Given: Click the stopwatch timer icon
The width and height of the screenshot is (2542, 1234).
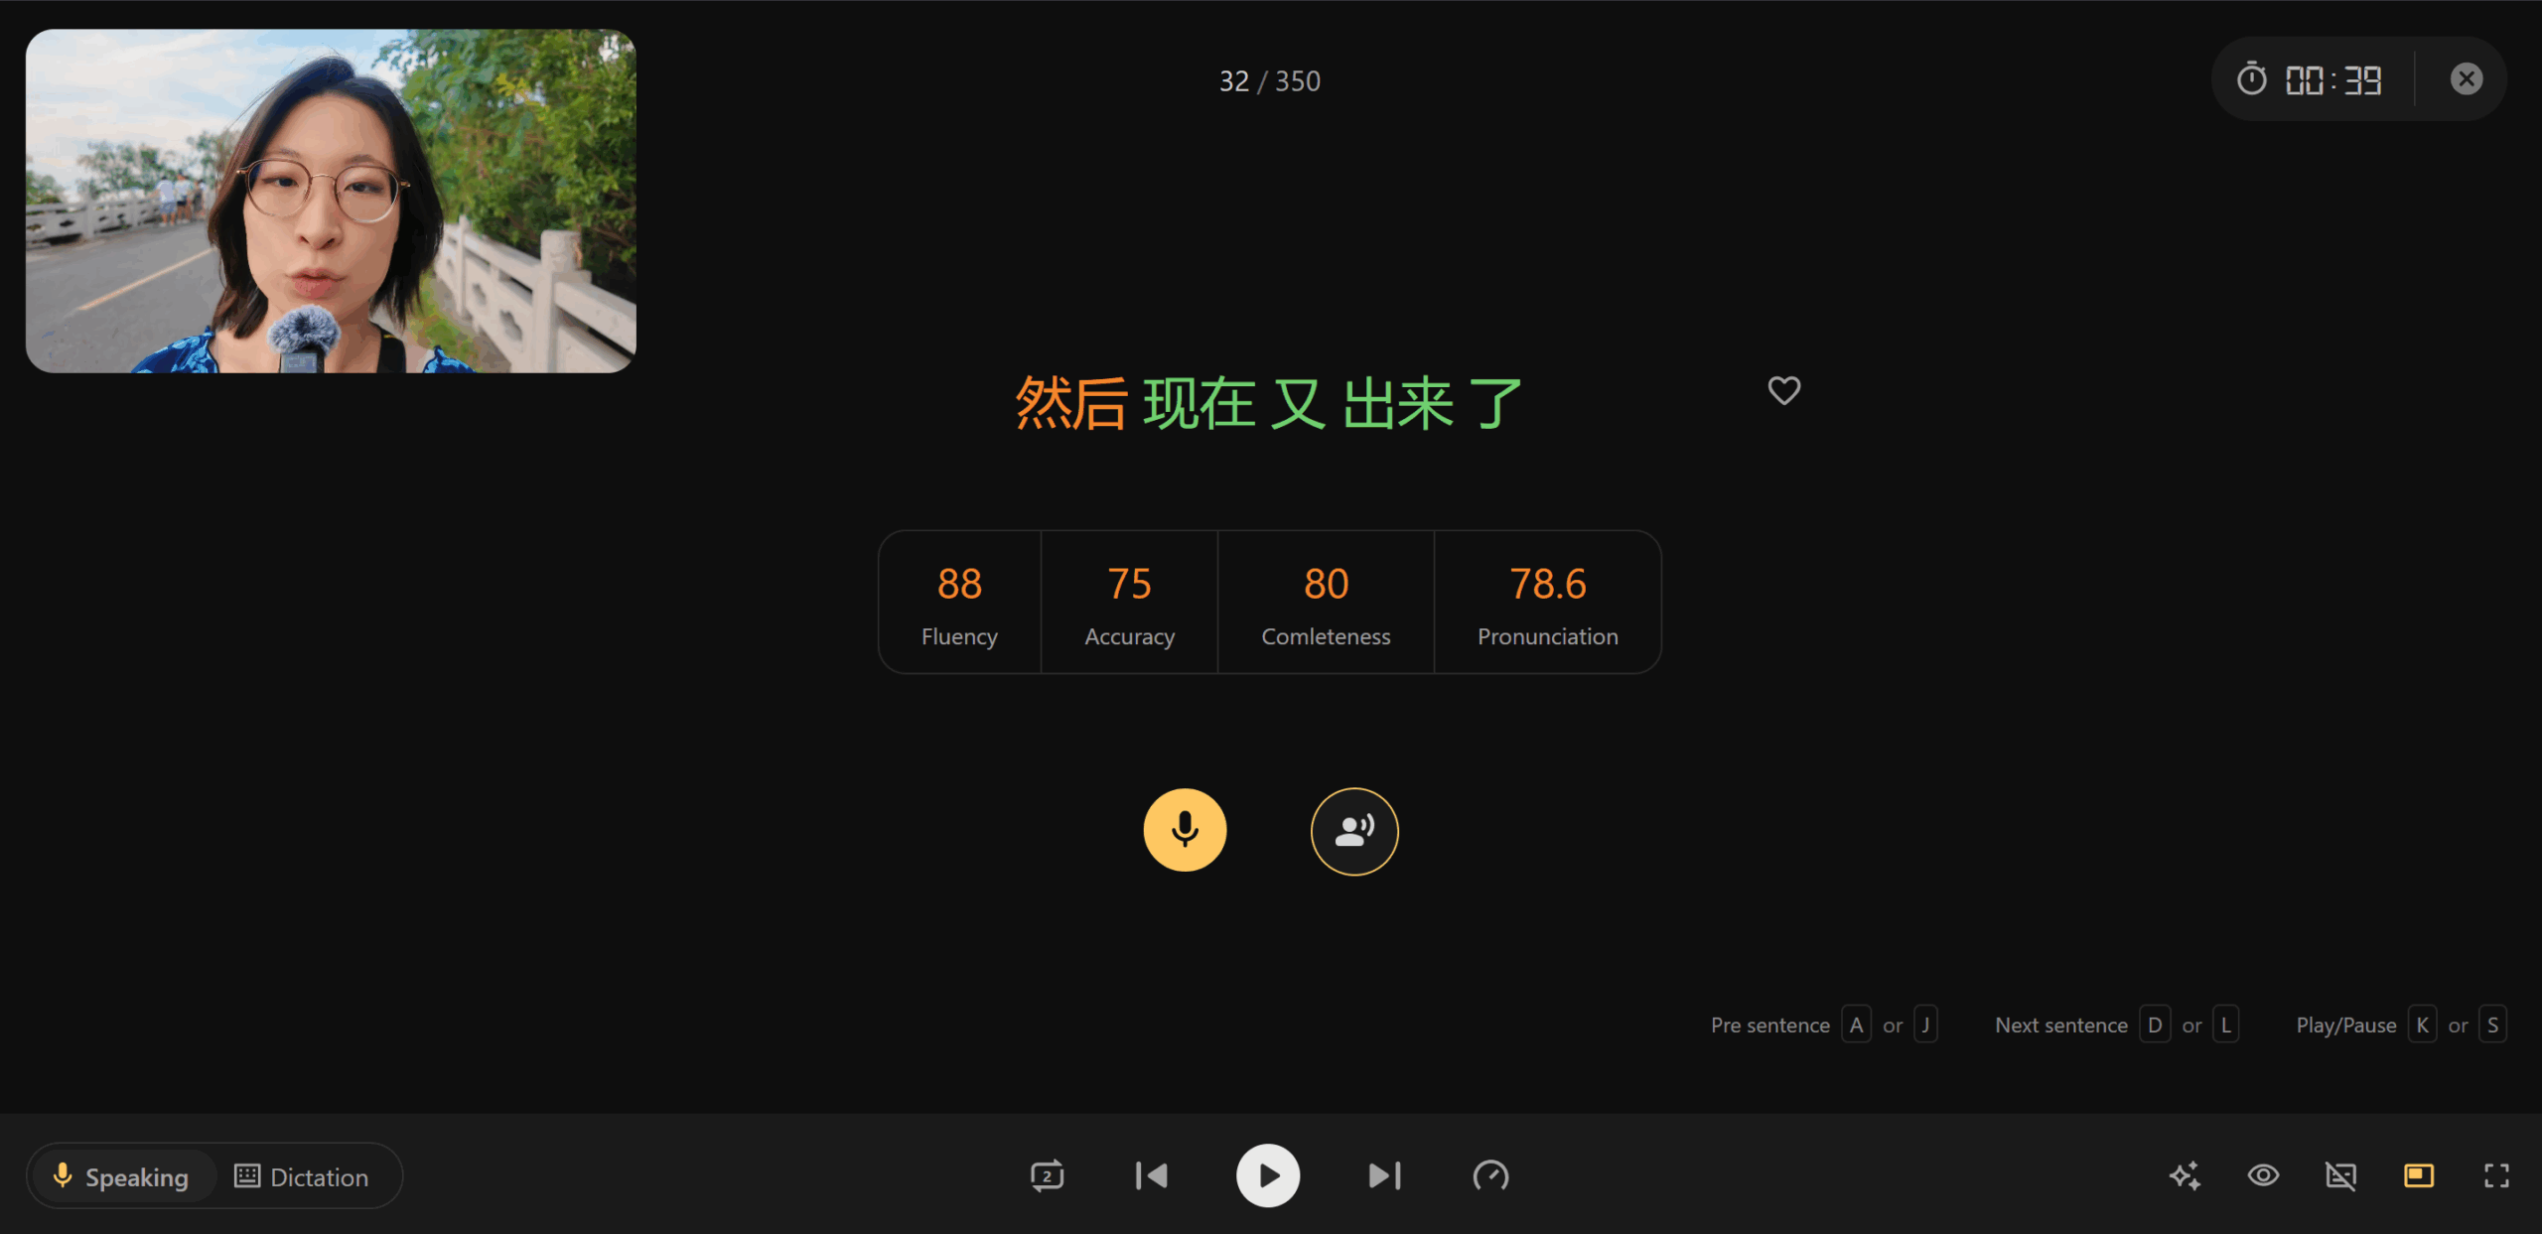Looking at the screenshot, I should pos(2251,79).
